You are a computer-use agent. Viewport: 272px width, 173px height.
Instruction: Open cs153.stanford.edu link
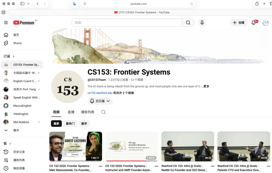point(100,93)
